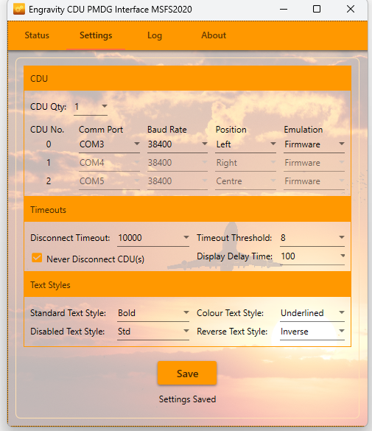Click the Emulation column heading
Screen dimensions: 372x431
(303, 130)
